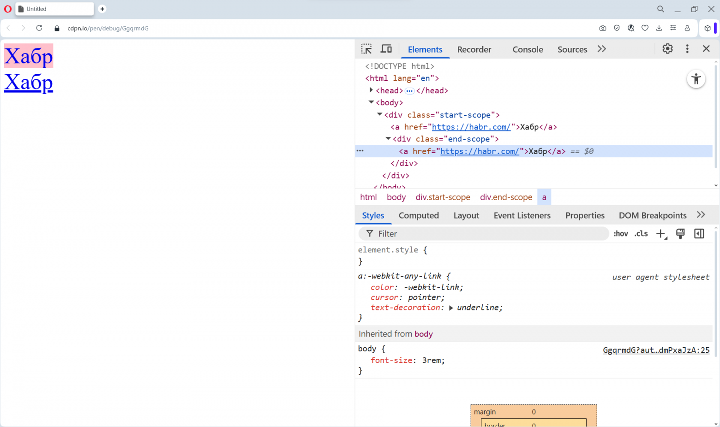Viewport: 720px width, 427px height.
Task: Click the margin box model region
Action: (534, 412)
